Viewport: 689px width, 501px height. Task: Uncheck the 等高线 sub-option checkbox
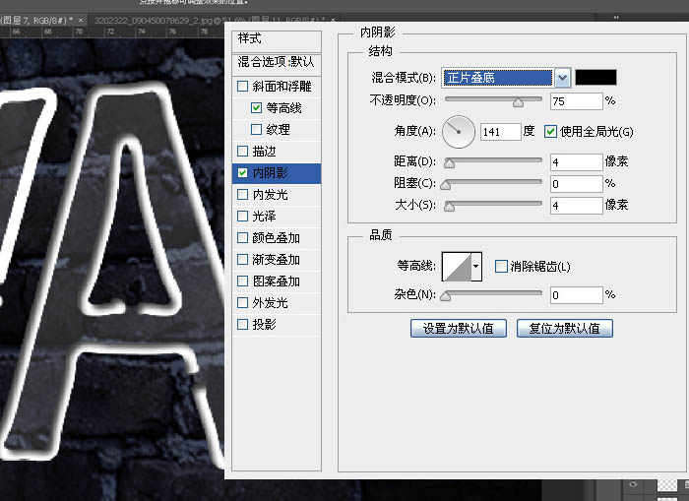257,108
